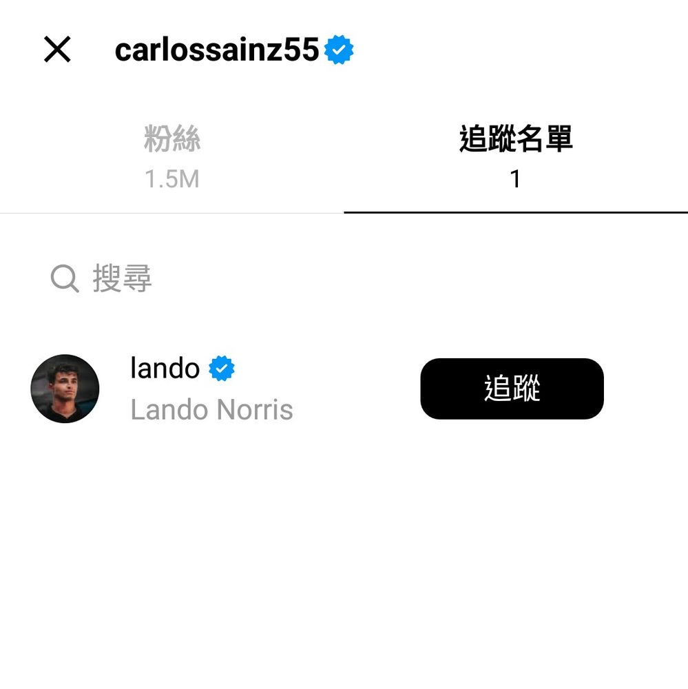The image size is (688, 689).
Task: Tap the carlossainz55 username header
Action: [x=216, y=50]
